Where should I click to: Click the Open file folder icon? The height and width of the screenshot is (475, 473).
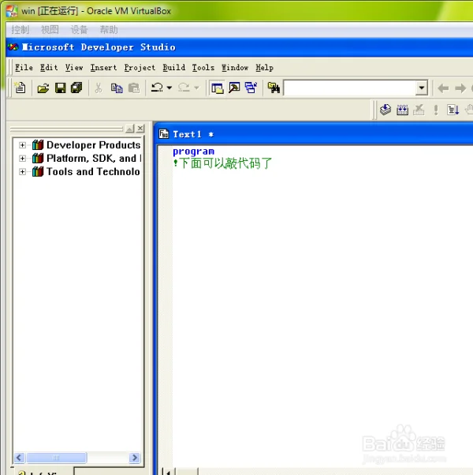(43, 88)
